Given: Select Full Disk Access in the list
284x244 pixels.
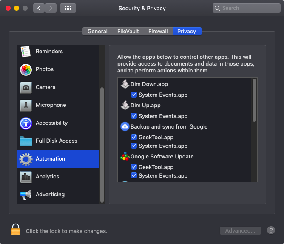Looking at the screenshot, I should (58, 141).
